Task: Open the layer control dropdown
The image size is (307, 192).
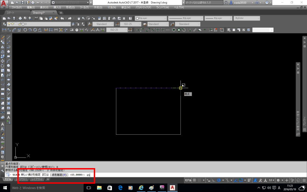Action: 39,24
